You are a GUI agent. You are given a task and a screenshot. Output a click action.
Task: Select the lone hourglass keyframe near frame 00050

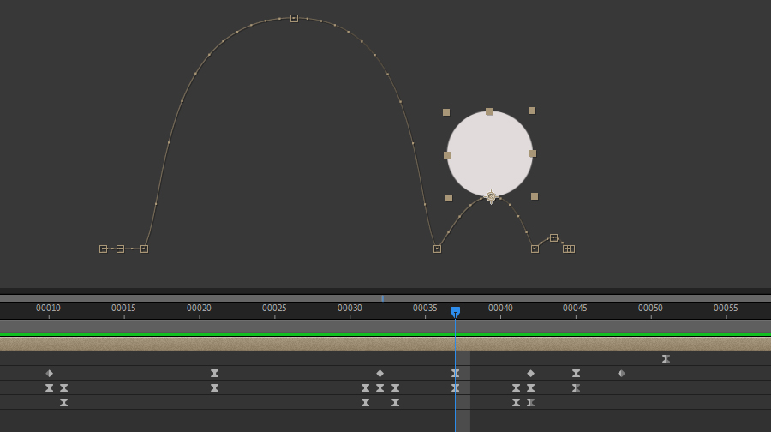666,358
